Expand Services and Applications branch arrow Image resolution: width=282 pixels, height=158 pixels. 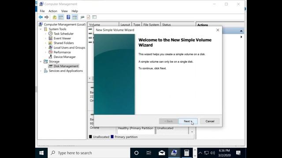tap(41, 71)
